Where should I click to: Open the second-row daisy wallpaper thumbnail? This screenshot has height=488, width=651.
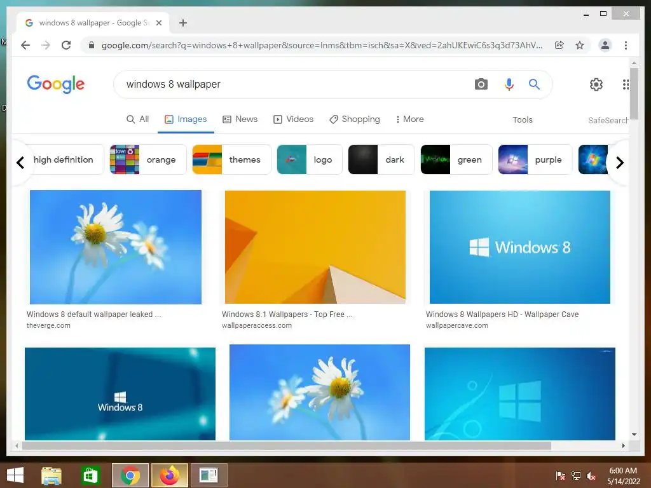[320, 392]
